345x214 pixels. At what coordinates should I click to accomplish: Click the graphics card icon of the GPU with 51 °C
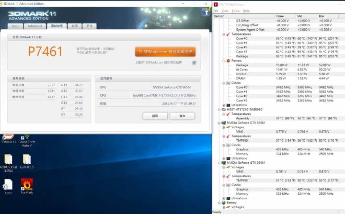point(224,163)
